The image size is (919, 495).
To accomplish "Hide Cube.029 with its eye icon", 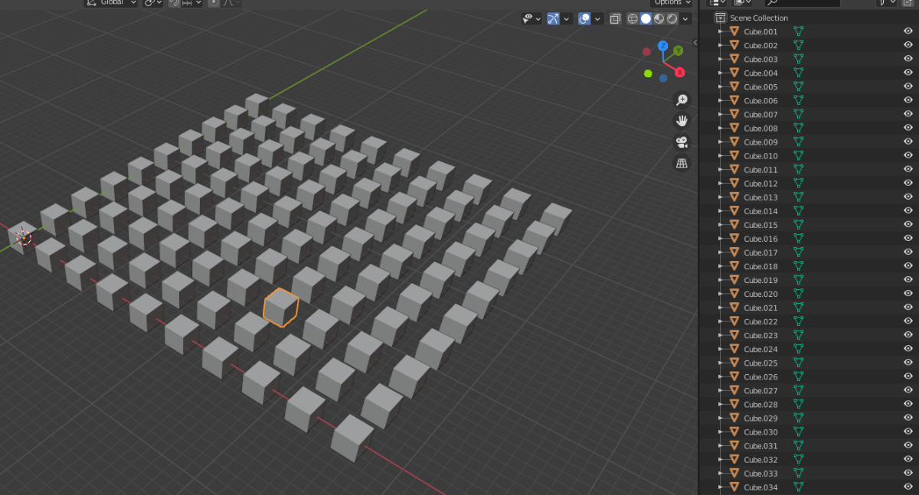I will [908, 418].
